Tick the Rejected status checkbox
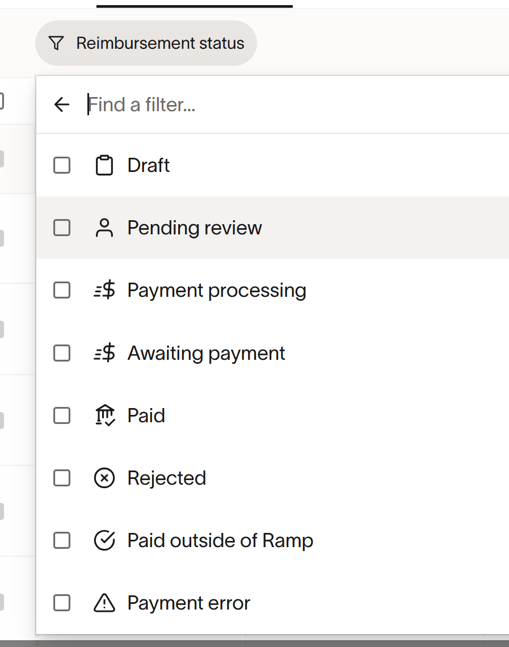 pos(62,478)
